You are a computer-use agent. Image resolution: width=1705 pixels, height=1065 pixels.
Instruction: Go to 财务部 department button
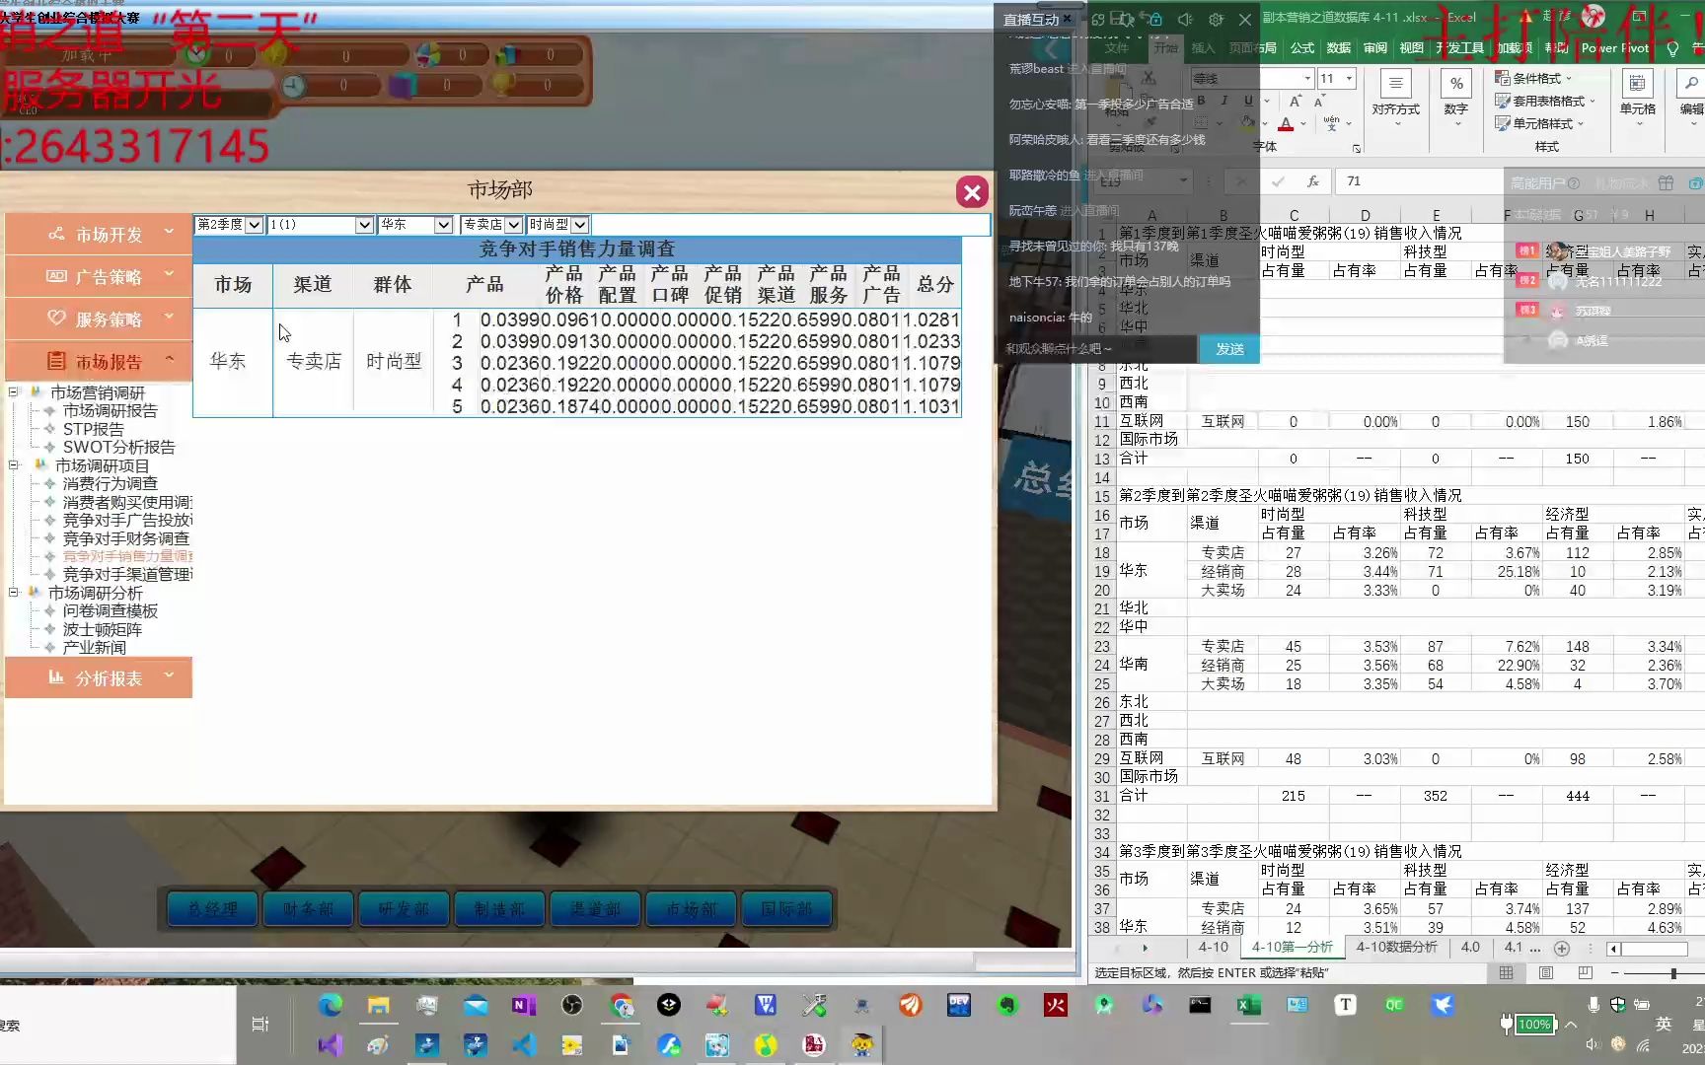tap(309, 909)
